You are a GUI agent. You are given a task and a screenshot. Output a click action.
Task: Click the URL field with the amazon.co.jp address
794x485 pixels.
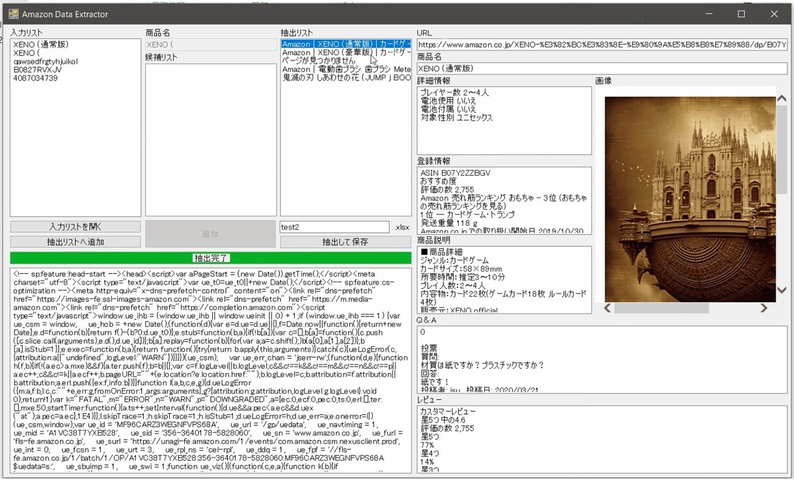pyautogui.click(x=602, y=45)
